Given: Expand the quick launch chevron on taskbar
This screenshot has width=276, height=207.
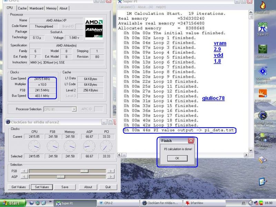Looking at the screenshot, I should [51, 201].
